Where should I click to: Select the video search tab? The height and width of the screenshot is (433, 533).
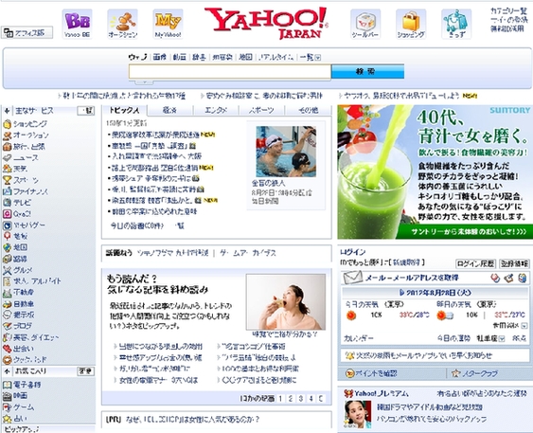(179, 57)
